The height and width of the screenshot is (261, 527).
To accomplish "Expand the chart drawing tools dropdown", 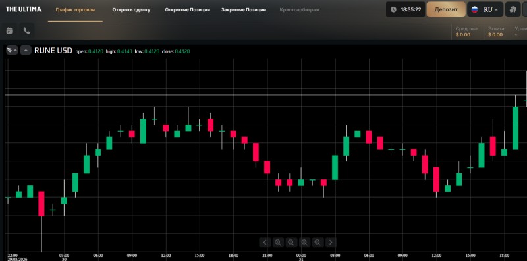I will click(12, 51).
